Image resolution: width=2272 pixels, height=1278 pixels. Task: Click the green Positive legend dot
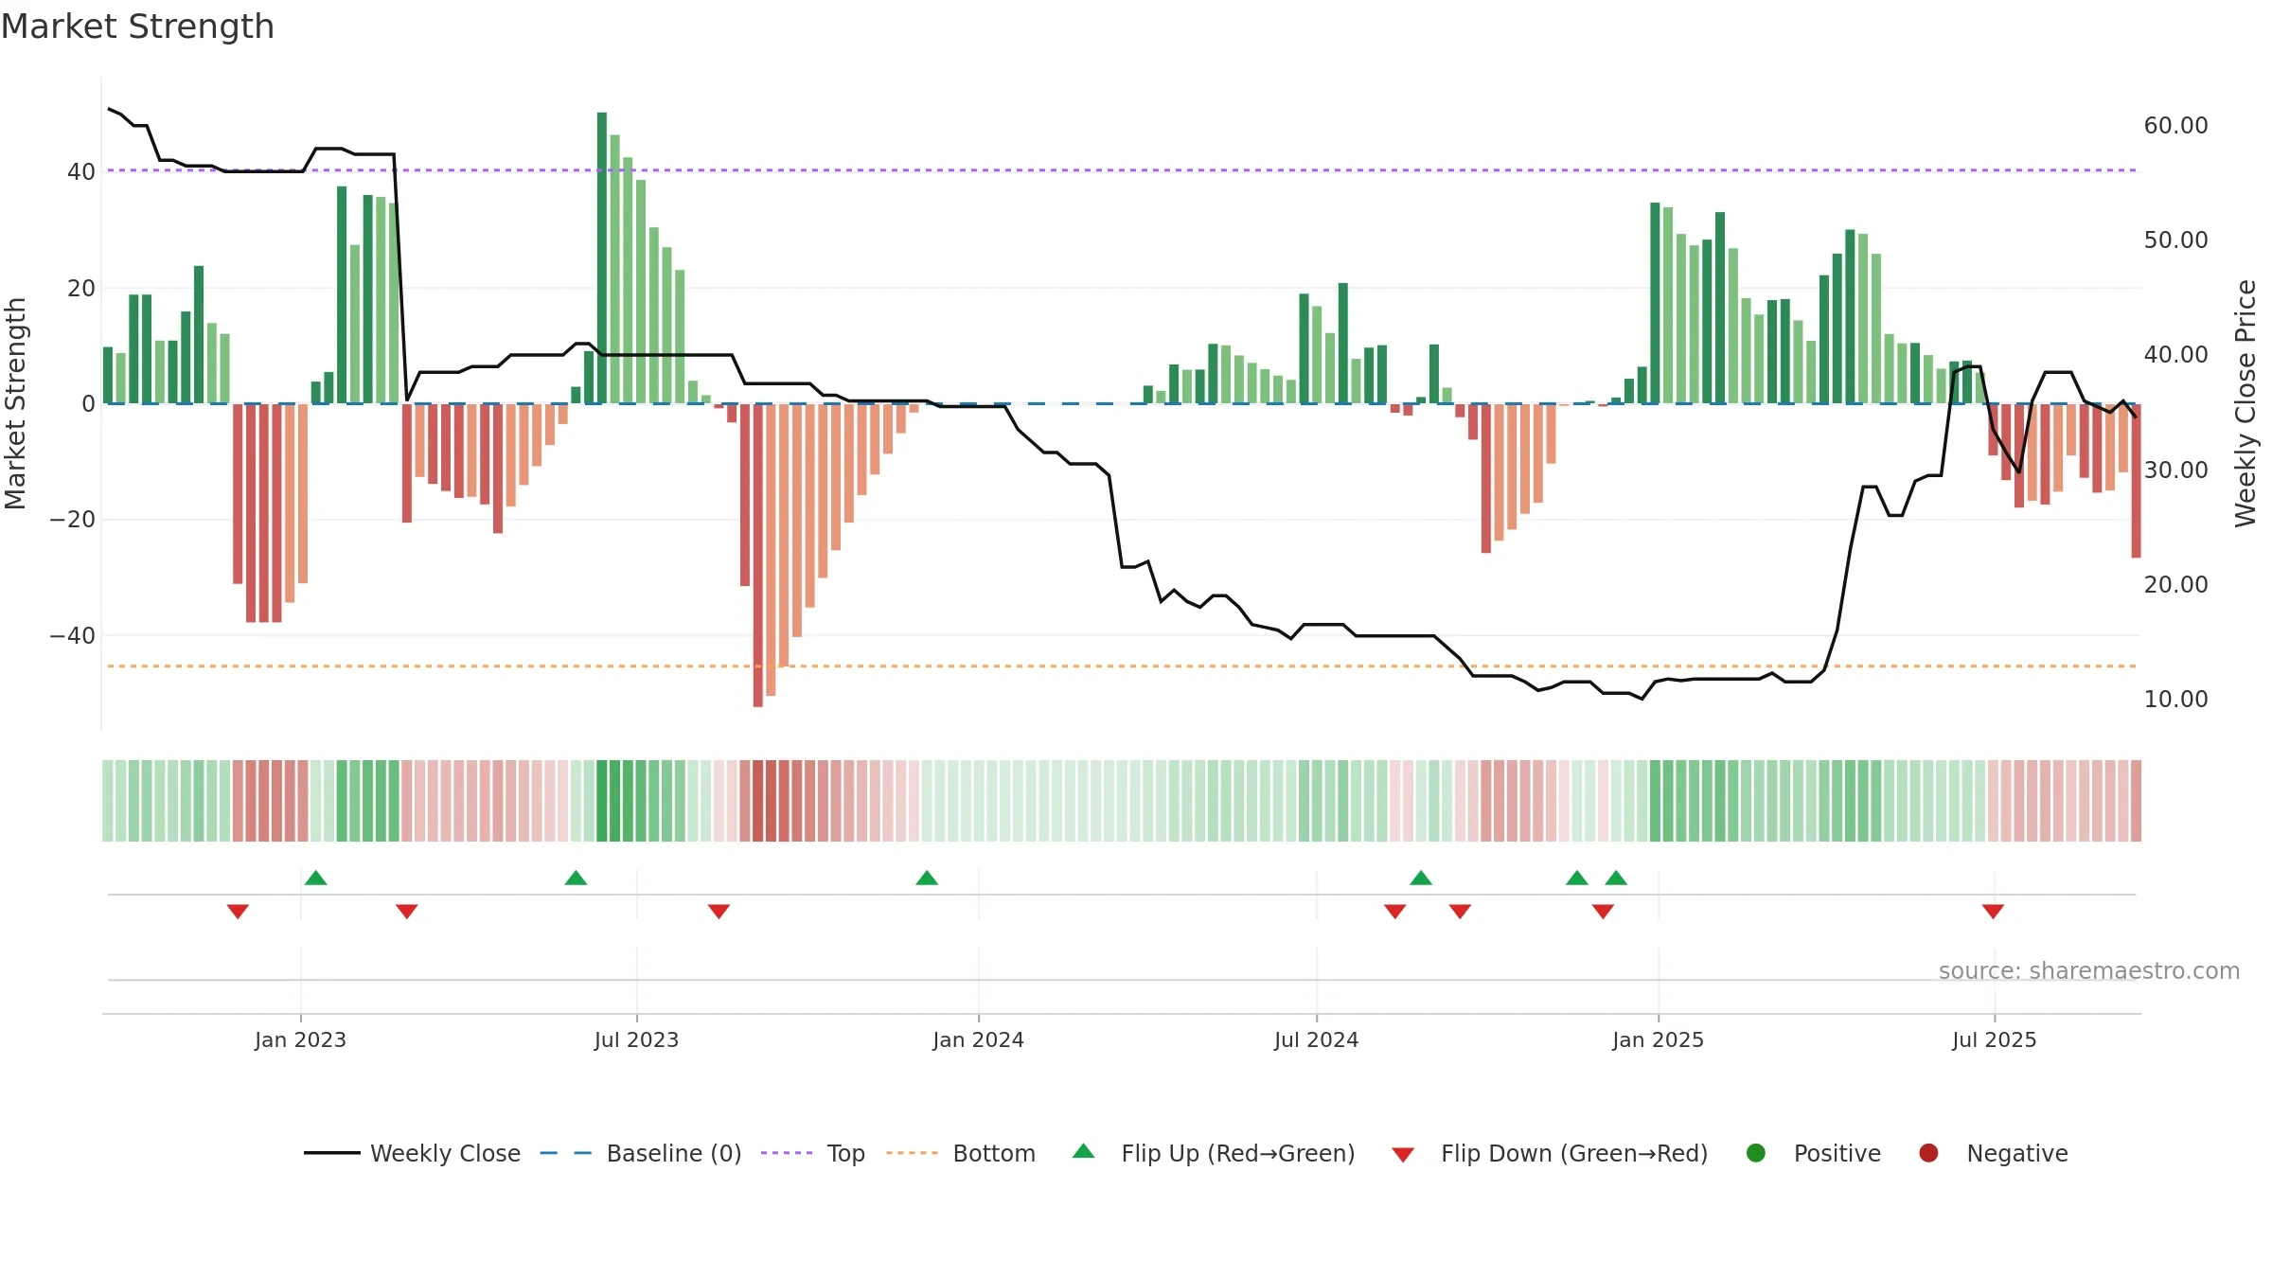(1756, 1153)
